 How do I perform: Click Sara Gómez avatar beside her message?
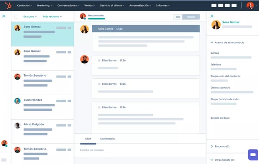tap(85, 29)
